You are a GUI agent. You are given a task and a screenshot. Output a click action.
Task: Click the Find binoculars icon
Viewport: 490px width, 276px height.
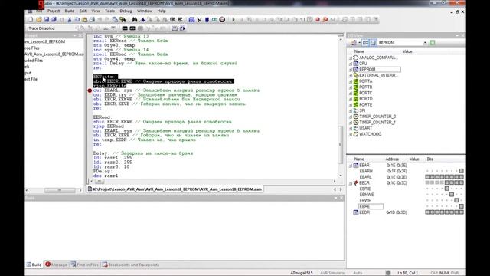tap(135, 20)
